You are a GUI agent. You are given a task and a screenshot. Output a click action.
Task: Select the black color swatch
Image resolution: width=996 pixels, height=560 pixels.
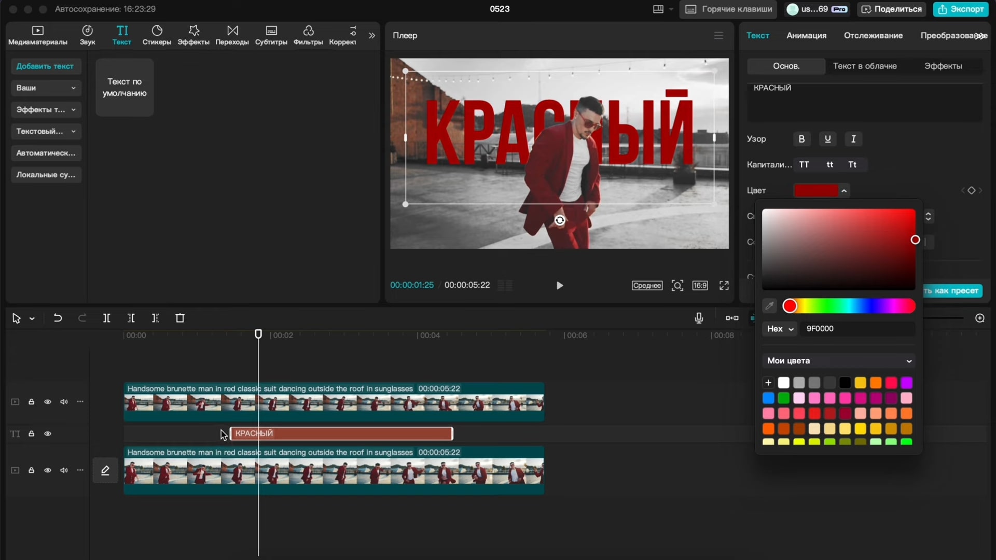[x=845, y=383]
